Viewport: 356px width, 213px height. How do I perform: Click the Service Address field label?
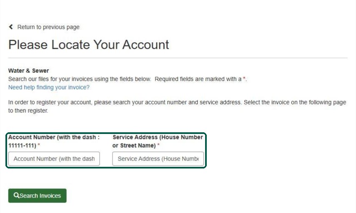coord(158,141)
